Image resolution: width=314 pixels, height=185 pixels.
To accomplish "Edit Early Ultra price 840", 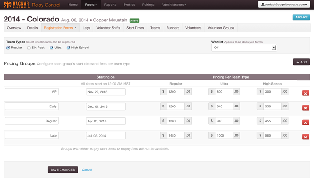I will coord(224,106).
